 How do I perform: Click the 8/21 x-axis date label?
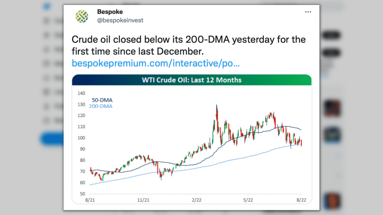point(89,199)
